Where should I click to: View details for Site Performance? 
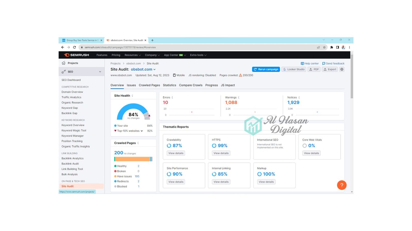coord(176,182)
